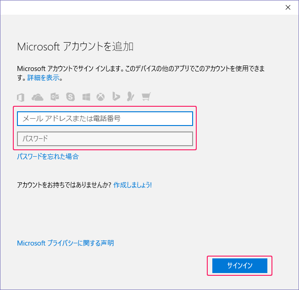Click the Windows logo icon
Screen dimensions: 299x290
(86, 97)
